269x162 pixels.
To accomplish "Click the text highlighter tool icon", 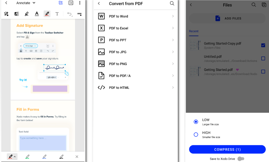I will click(x=27, y=14).
